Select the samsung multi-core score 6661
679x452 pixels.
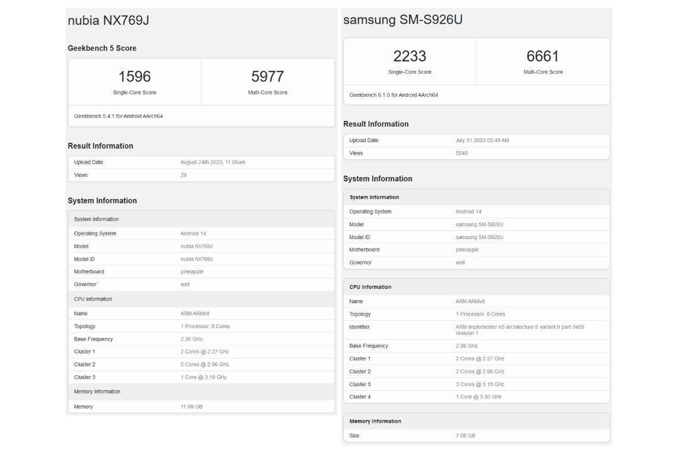click(543, 56)
